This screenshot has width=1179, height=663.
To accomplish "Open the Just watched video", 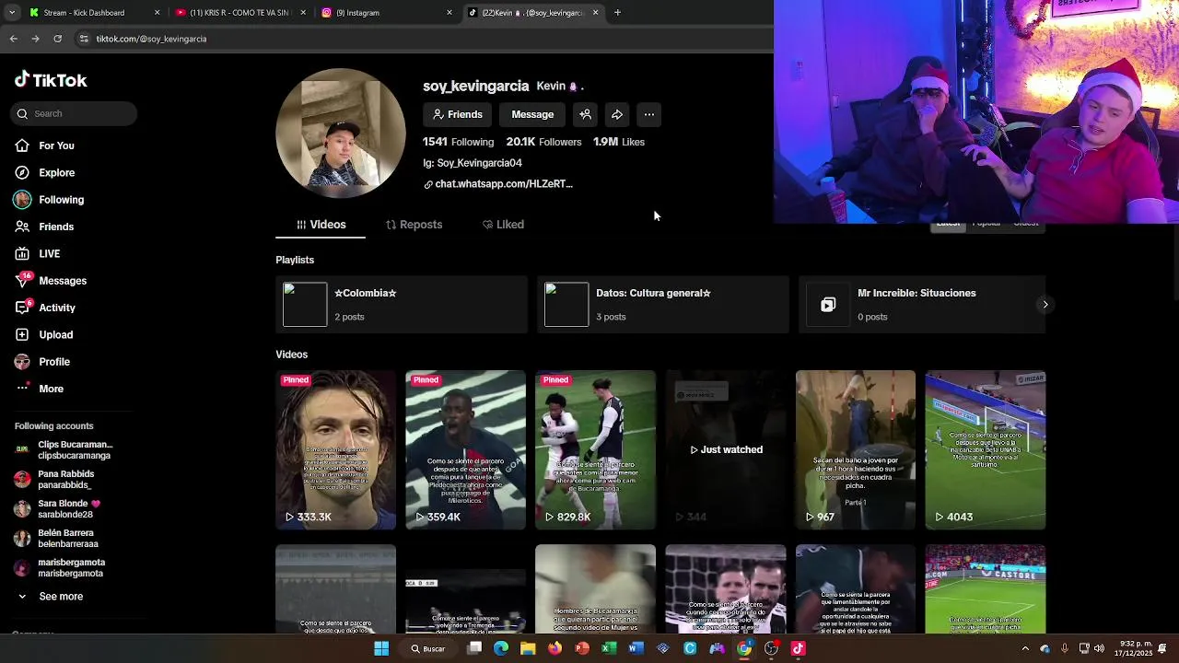I will pos(726,450).
